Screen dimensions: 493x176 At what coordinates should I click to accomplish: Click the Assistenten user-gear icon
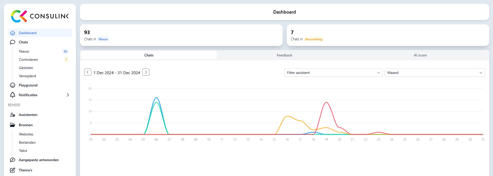point(12,115)
